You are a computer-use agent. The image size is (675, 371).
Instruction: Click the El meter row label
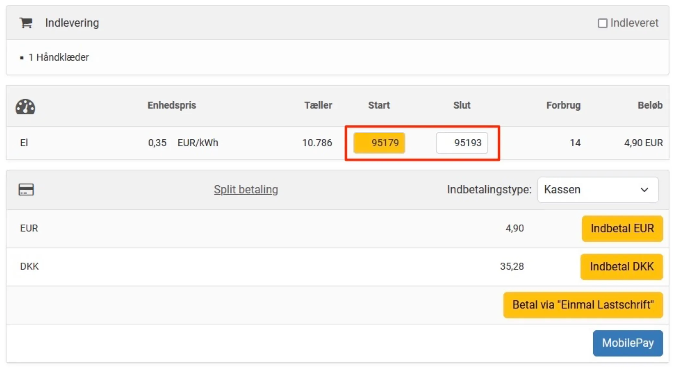tap(24, 143)
